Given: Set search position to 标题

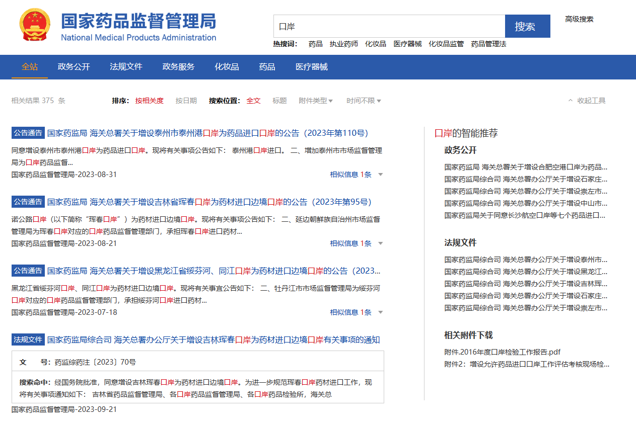Looking at the screenshot, I should tap(279, 101).
